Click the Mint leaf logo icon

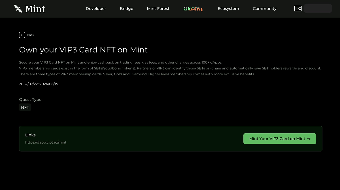tap(18, 9)
